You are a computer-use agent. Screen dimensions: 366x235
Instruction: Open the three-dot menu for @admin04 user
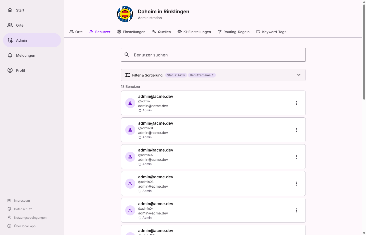[x=296, y=210]
